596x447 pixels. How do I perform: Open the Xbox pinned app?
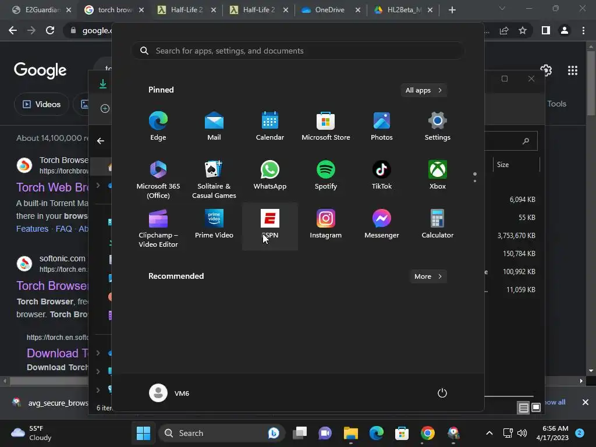pyautogui.click(x=438, y=175)
